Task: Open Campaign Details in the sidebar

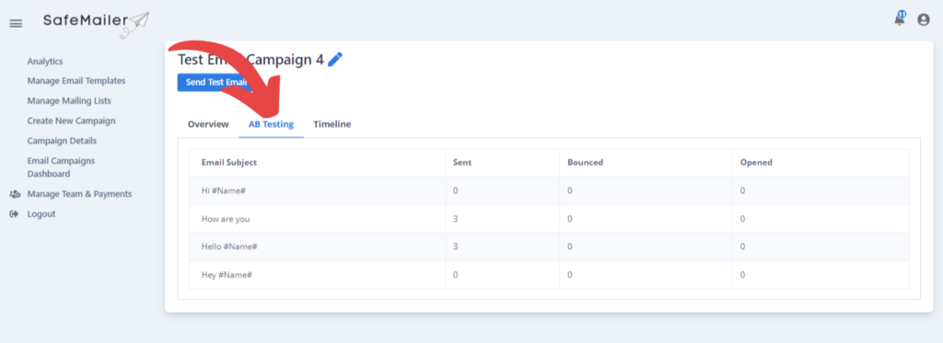Action: (62, 141)
